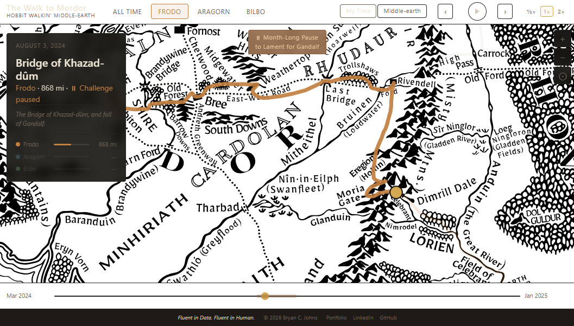Step forward with the right chevron button
The image size is (574, 326).
[x=505, y=12]
